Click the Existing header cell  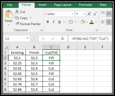coord(17,52)
